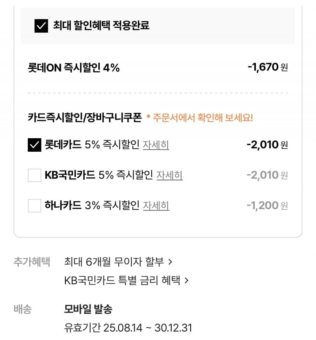Click the 모바일 발송 delivery text
This screenshot has height=340, width=316.
(88, 309)
